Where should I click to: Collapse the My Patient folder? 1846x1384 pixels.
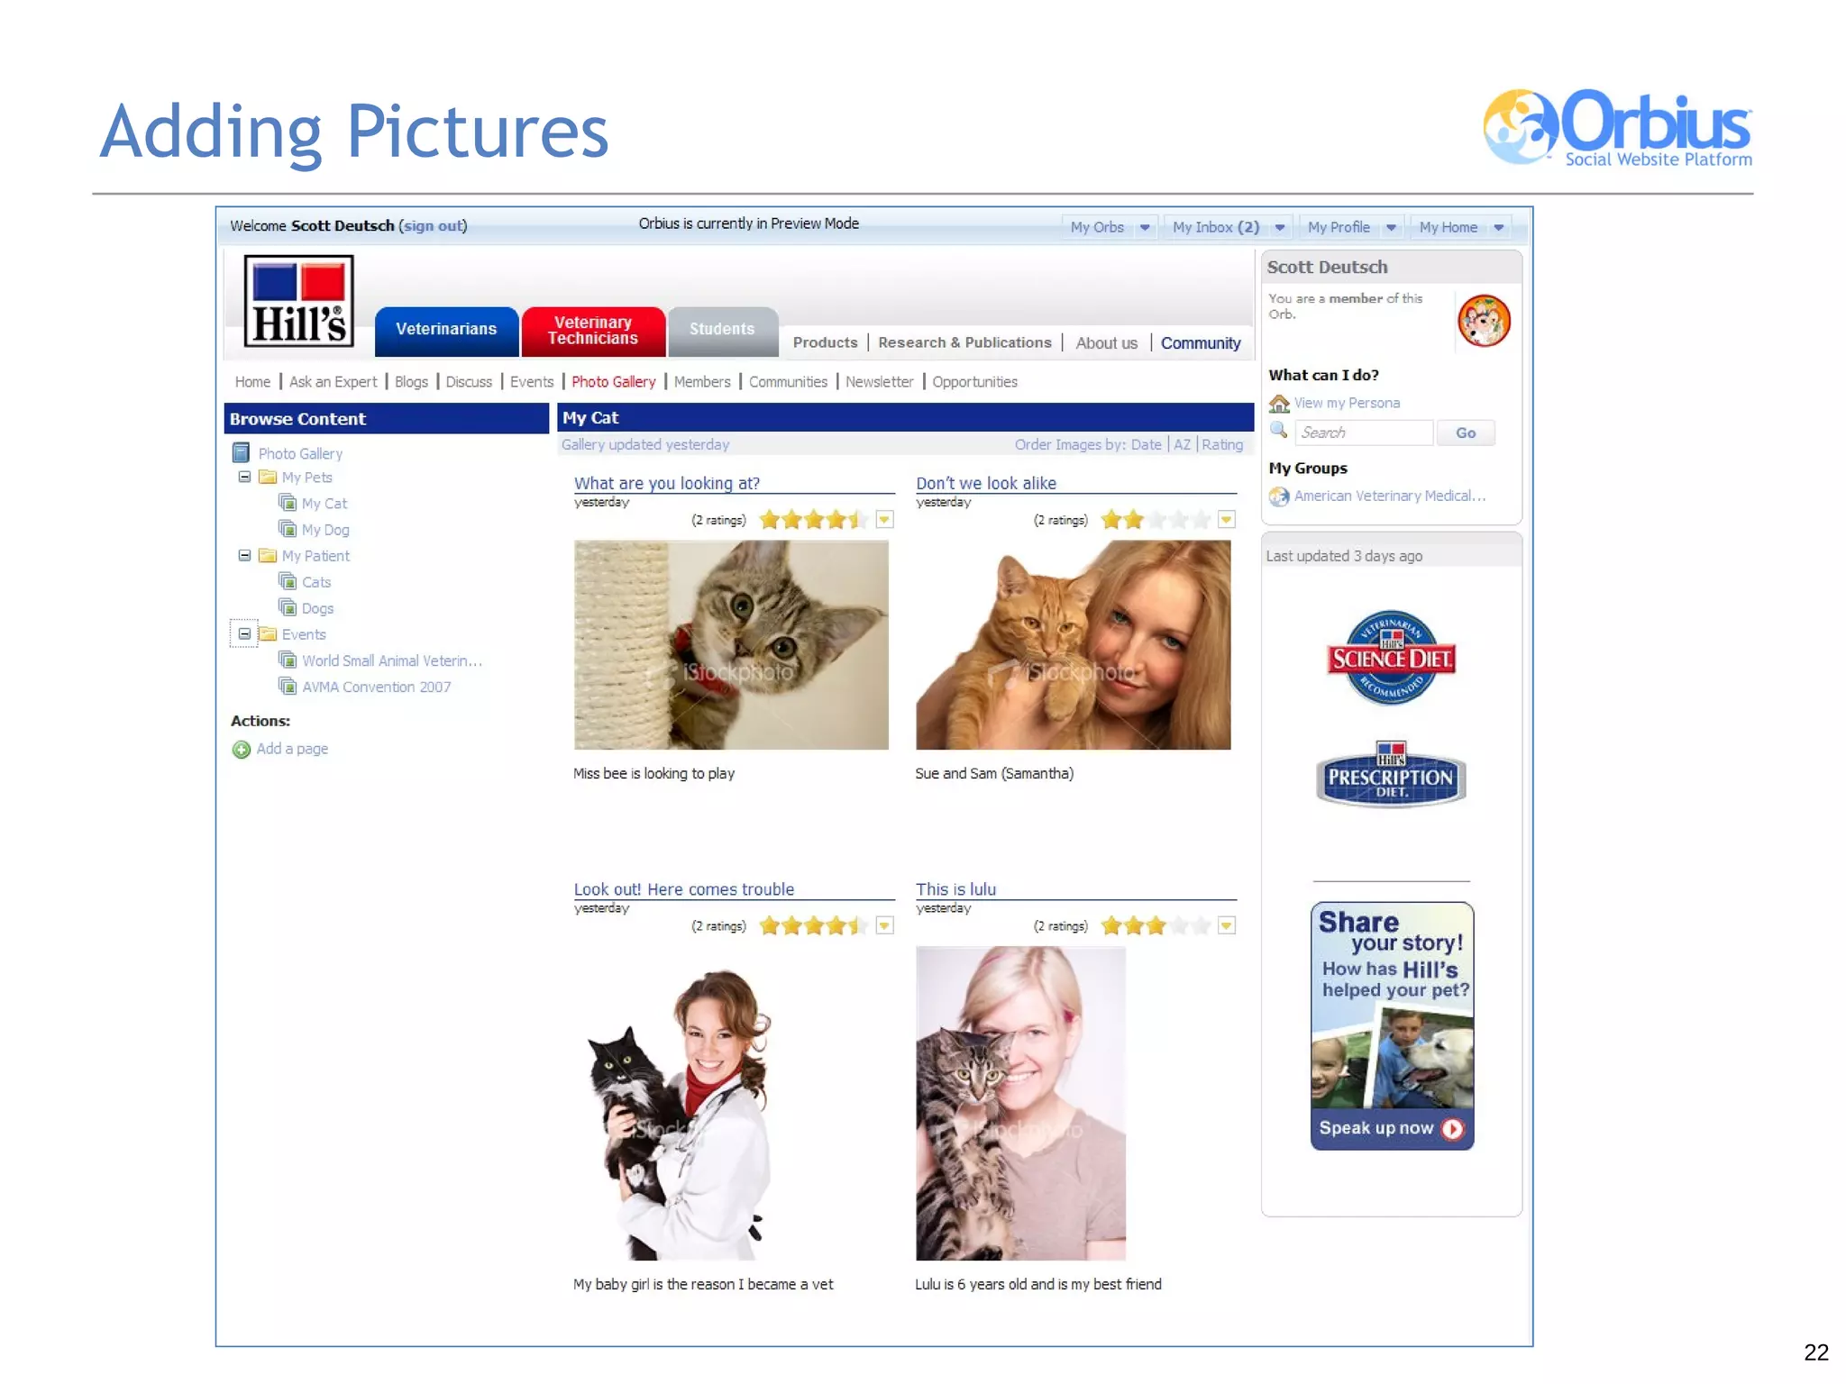tap(244, 555)
